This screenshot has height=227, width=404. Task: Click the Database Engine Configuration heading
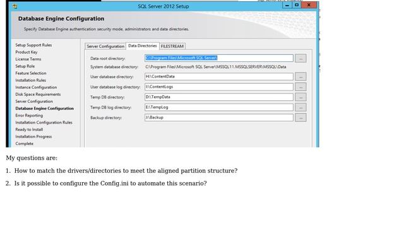(61, 18)
